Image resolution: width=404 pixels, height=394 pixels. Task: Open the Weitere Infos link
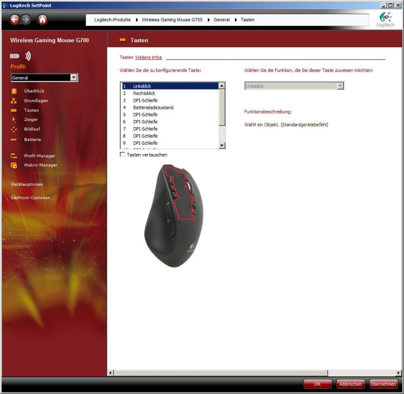coord(148,57)
